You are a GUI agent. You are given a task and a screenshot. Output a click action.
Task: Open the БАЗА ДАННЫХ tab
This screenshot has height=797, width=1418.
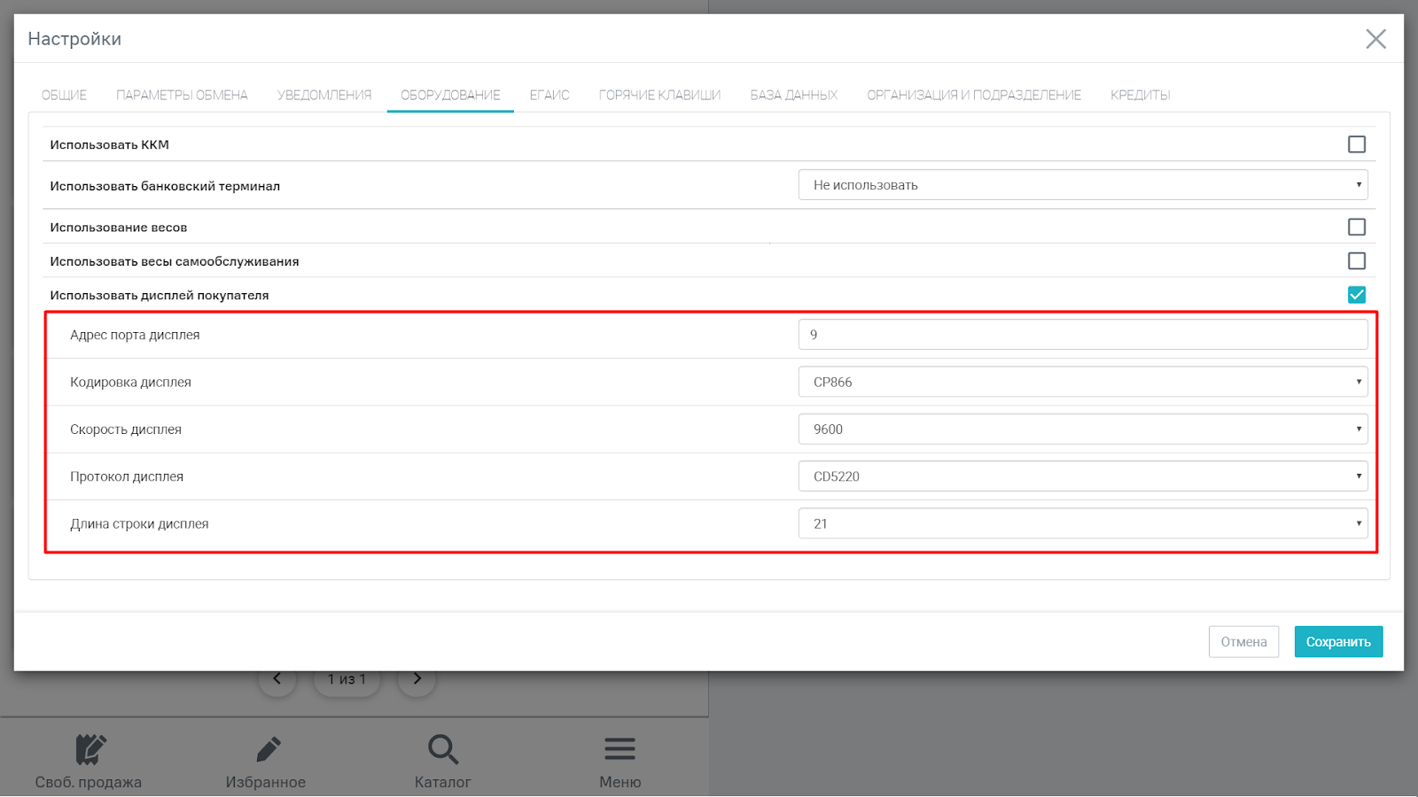(x=794, y=95)
